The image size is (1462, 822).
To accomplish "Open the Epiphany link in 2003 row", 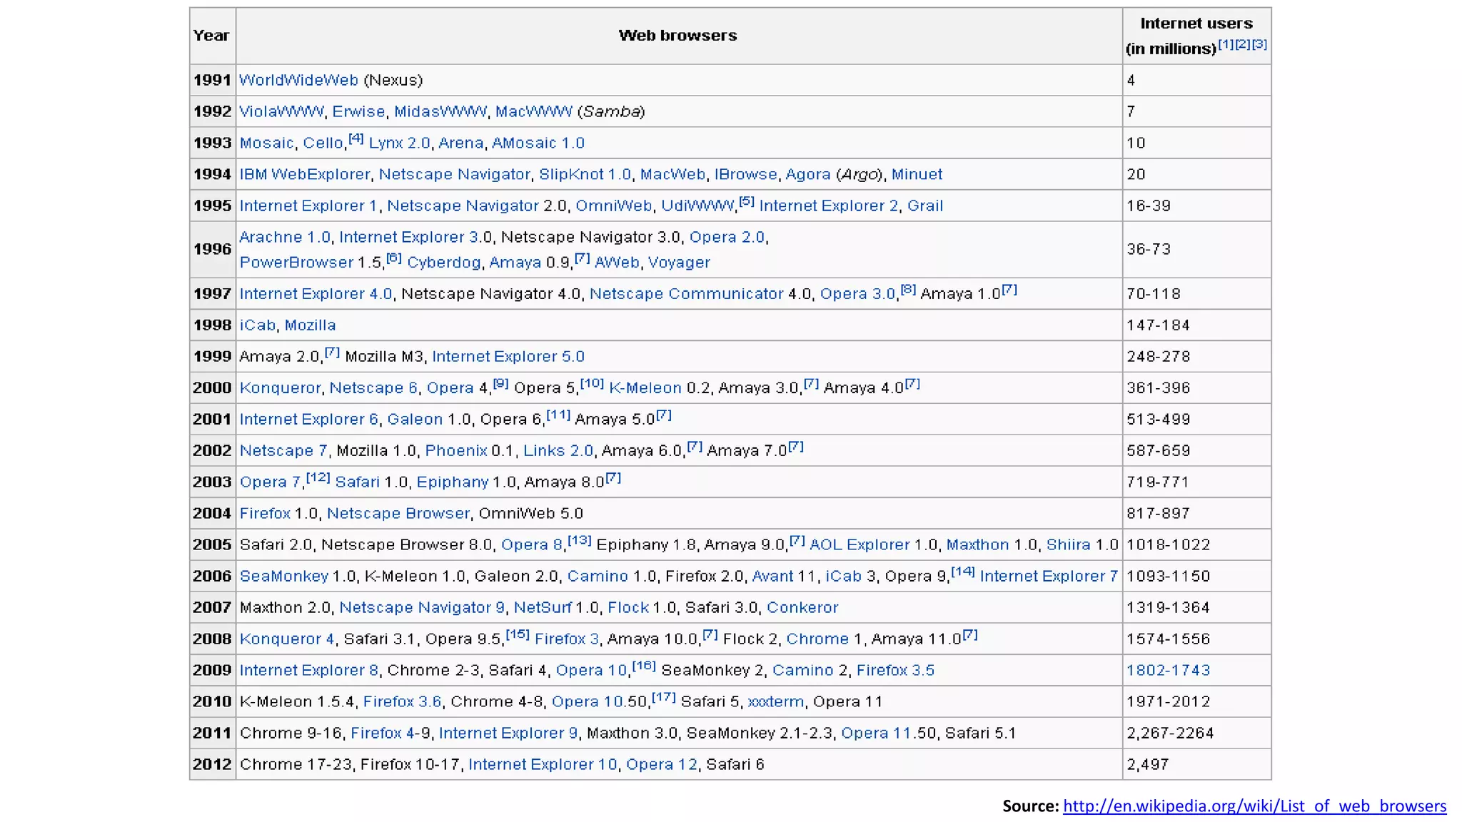I will click(453, 482).
